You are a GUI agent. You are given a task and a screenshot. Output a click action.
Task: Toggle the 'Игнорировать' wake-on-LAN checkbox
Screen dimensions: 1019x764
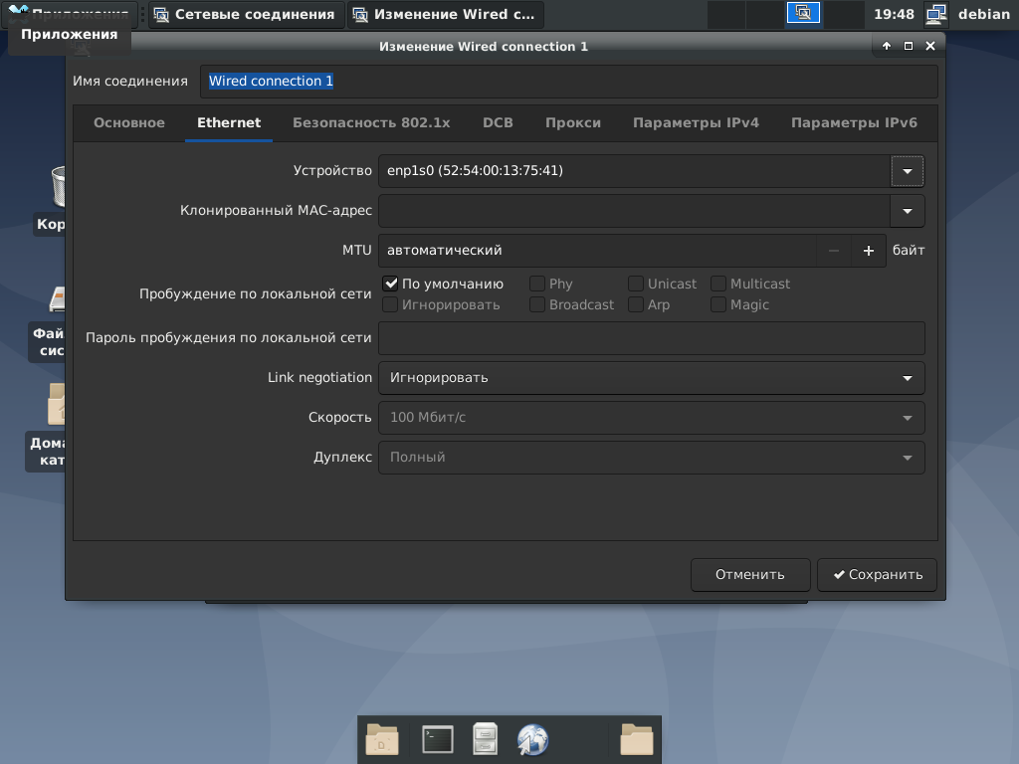point(391,305)
